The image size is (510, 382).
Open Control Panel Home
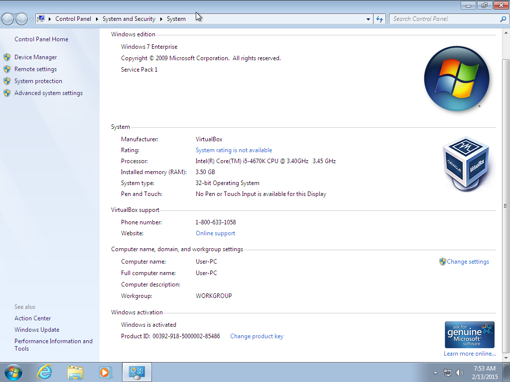(x=41, y=39)
